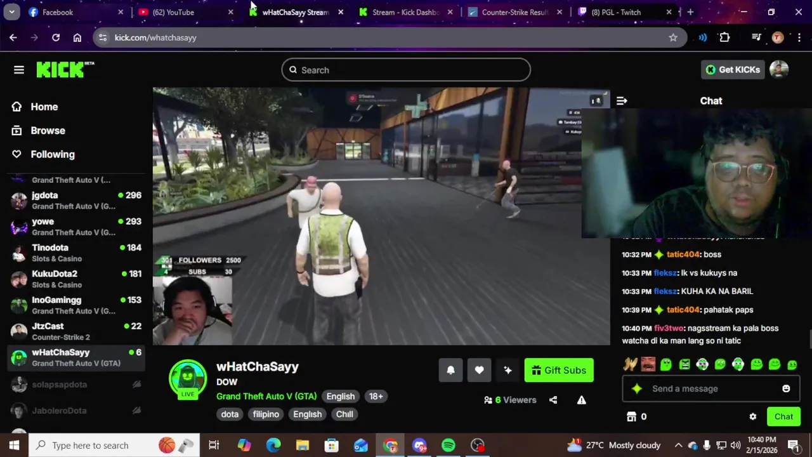Click the filipino tag
This screenshot has width=812, height=457.
266,414
